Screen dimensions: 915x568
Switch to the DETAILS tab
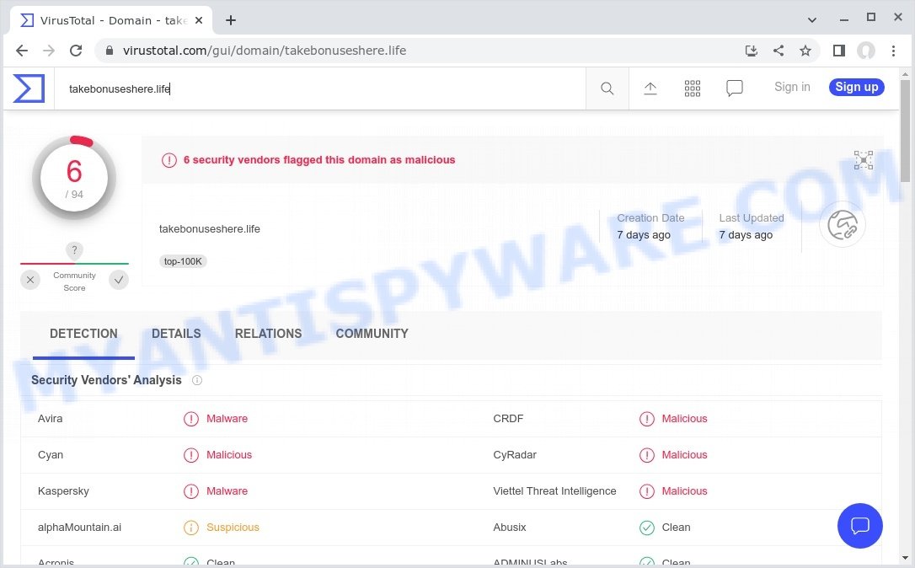[x=176, y=334]
